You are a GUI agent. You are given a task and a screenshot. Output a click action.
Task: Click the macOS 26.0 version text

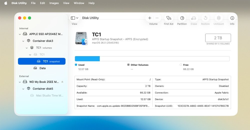pos(105,43)
